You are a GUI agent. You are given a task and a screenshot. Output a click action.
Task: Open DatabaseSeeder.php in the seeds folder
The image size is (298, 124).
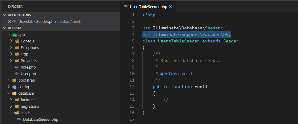coord(40,120)
